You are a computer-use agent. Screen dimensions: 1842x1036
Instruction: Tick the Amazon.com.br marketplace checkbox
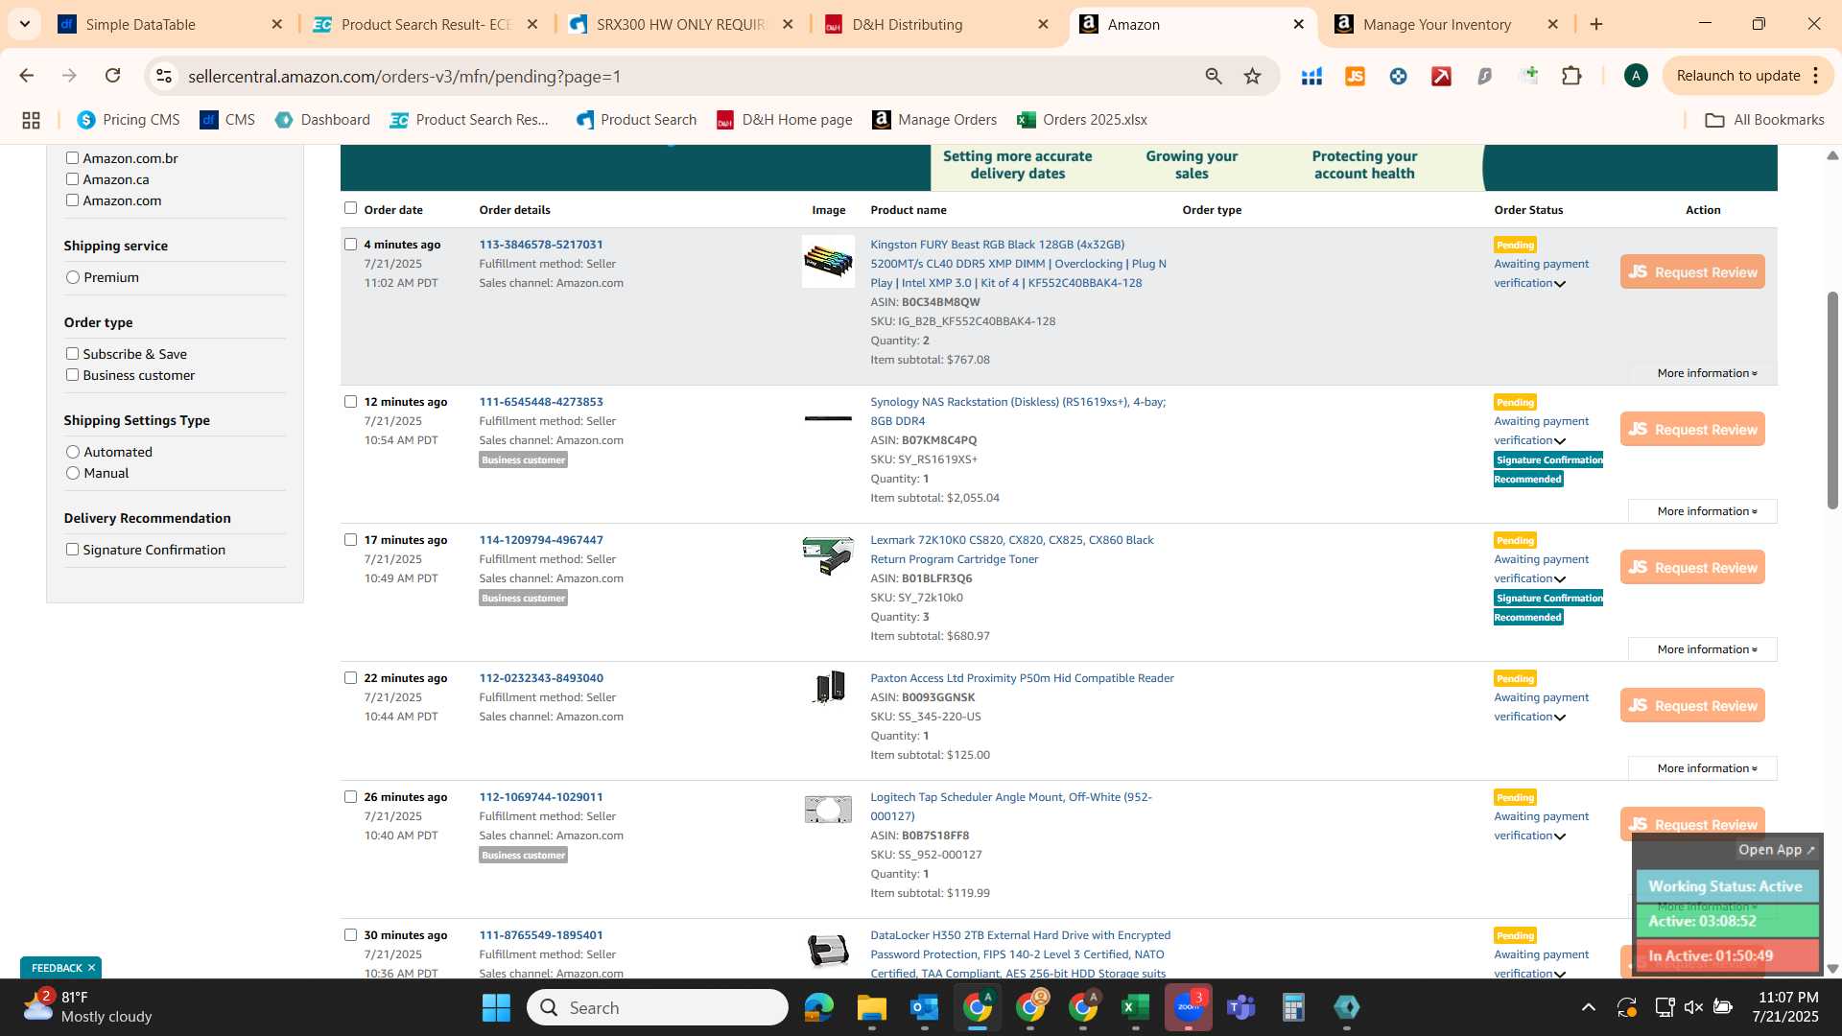pyautogui.click(x=72, y=158)
